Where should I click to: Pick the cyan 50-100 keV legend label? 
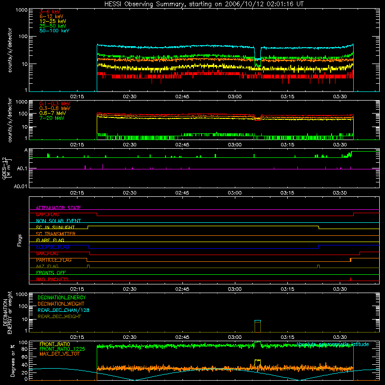54,31
